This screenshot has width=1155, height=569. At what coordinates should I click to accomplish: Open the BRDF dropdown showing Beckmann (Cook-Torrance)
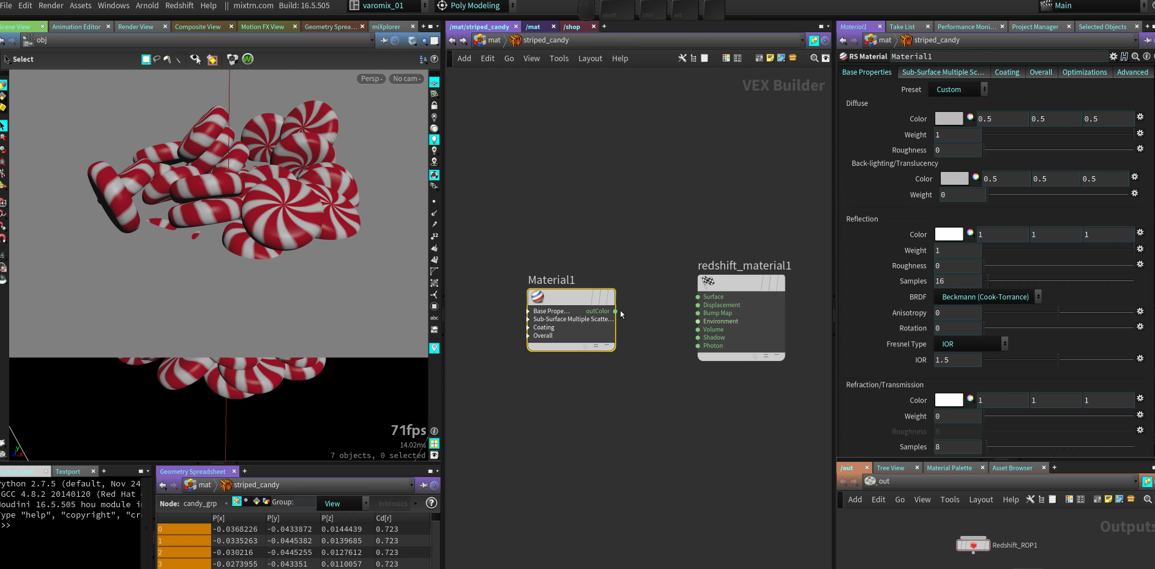point(987,297)
